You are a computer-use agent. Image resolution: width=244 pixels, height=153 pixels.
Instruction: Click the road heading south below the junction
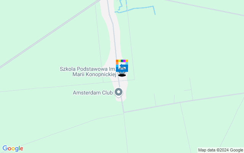tap(126, 133)
